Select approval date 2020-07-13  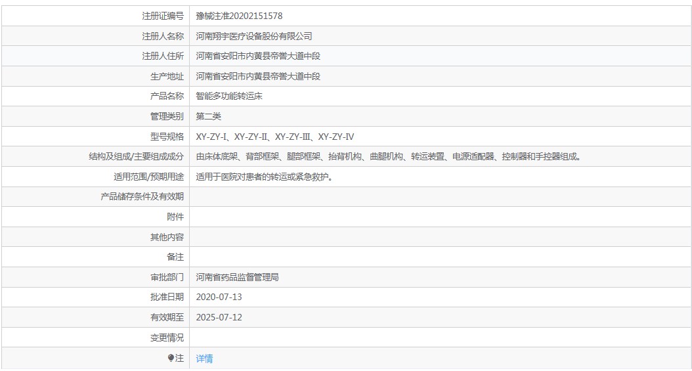(219, 297)
